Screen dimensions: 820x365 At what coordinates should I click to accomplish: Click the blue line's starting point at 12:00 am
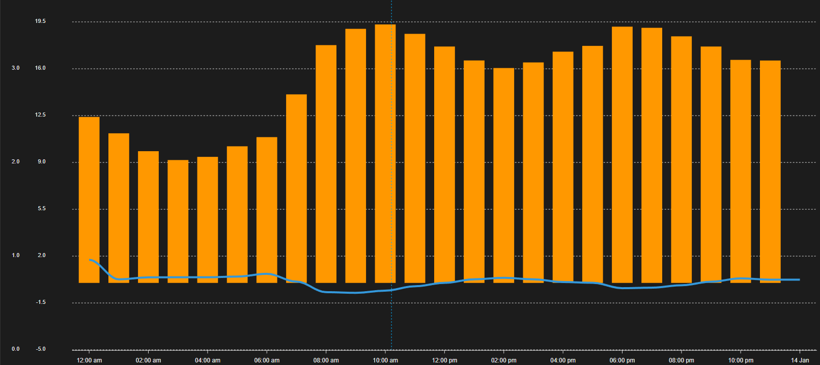(90, 260)
